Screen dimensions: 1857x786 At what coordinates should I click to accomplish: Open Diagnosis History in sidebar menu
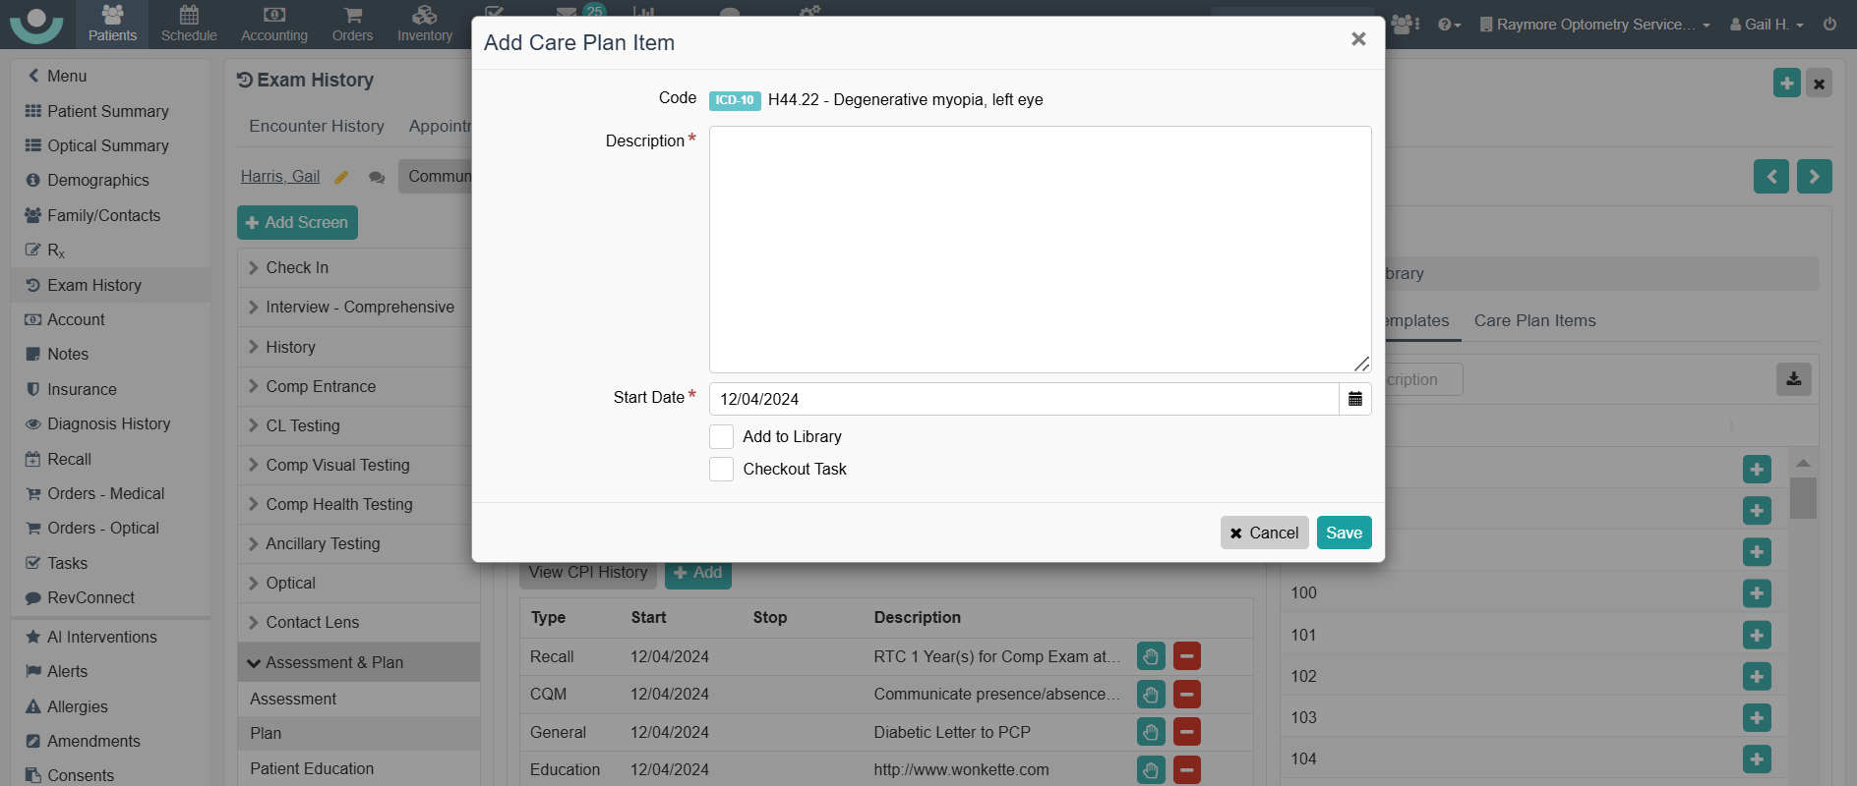click(108, 423)
